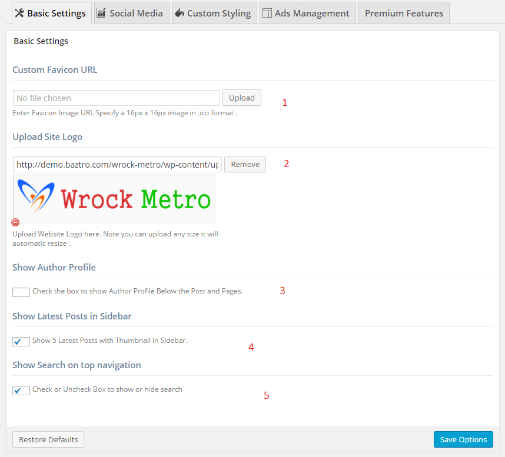Click the red remove icon below logo

pyautogui.click(x=16, y=222)
